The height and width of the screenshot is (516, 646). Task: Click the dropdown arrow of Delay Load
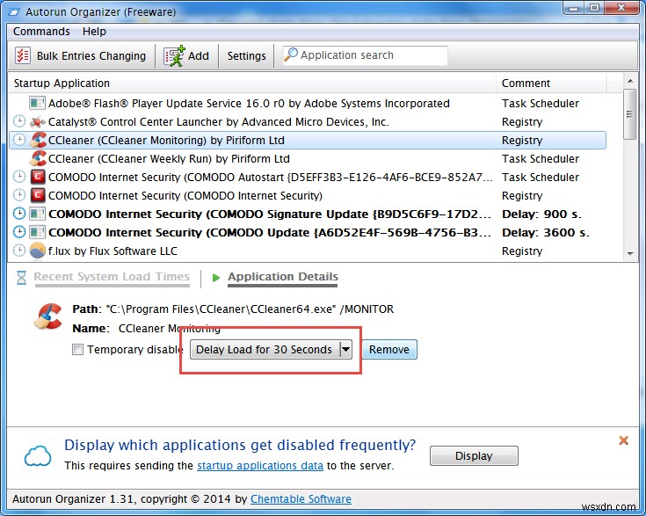(345, 350)
